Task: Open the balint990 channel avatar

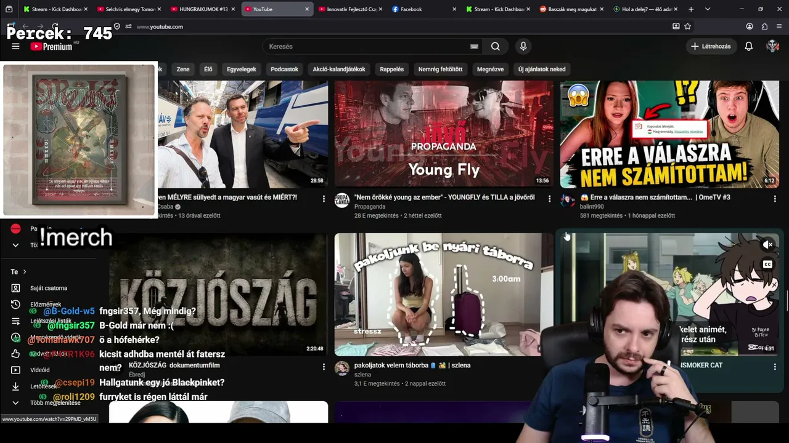Action: click(x=567, y=201)
